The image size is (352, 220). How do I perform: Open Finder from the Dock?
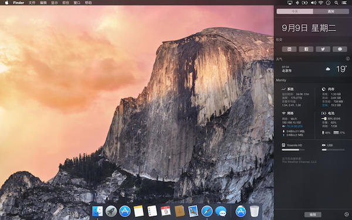pyautogui.click(x=97, y=211)
